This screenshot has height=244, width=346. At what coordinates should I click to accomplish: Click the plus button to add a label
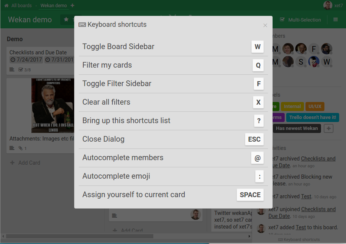coord(328,128)
